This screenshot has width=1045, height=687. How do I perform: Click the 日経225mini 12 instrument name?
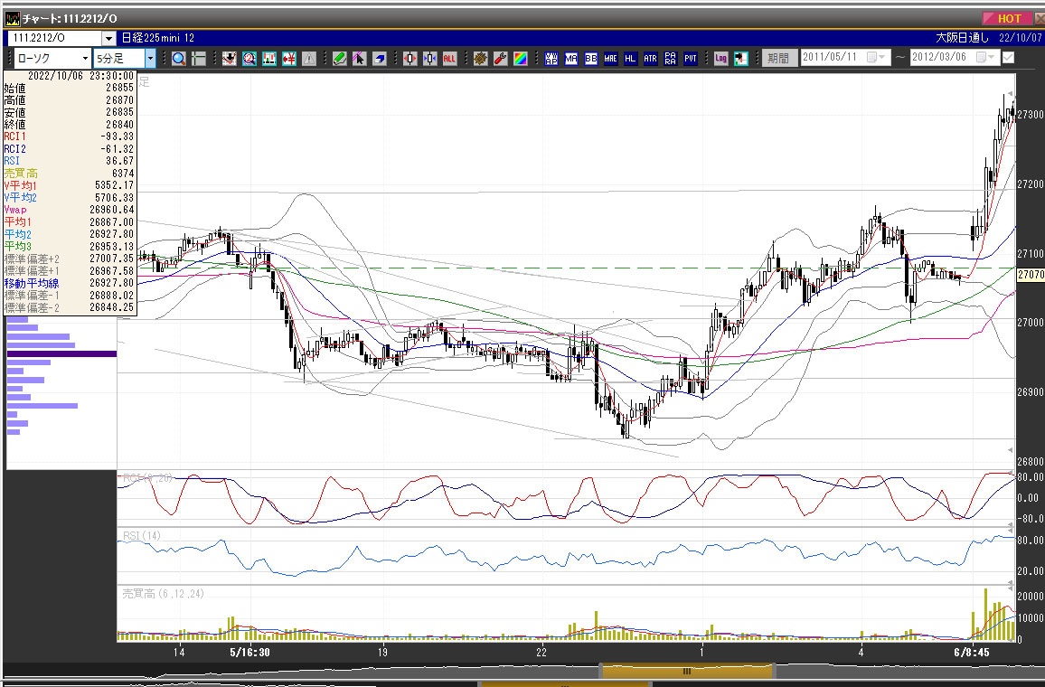click(x=158, y=38)
